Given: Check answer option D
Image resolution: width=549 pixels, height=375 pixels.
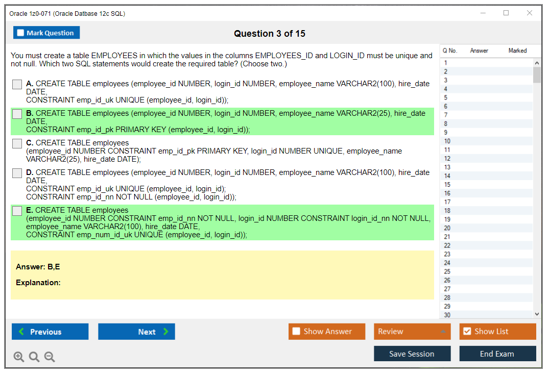Looking at the screenshot, I should point(17,173).
